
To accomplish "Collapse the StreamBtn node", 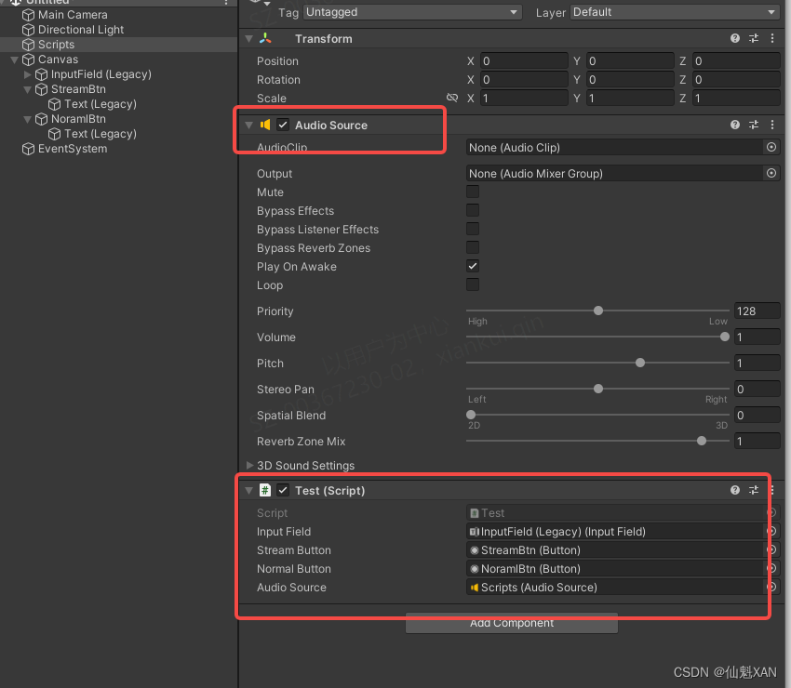I will 28,89.
